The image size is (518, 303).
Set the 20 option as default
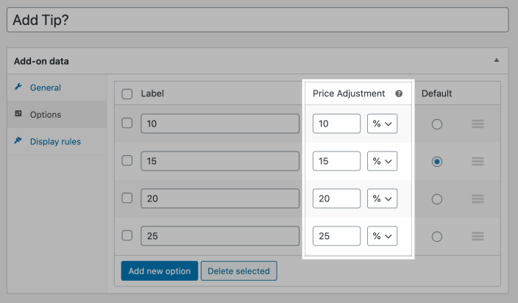(x=437, y=199)
